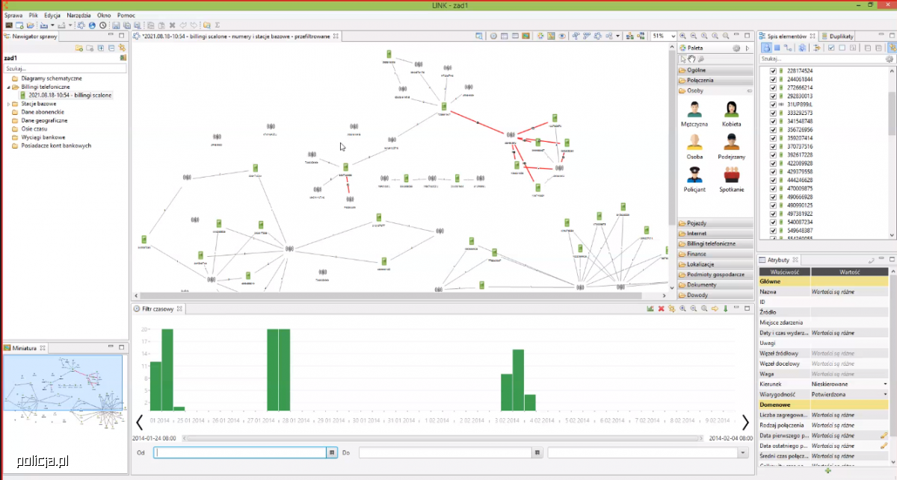Image resolution: width=897 pixels, height=480 pixels.
Task: Collapse all nodes in Nawigator sprawy toolbar
Action: [111, 48]
